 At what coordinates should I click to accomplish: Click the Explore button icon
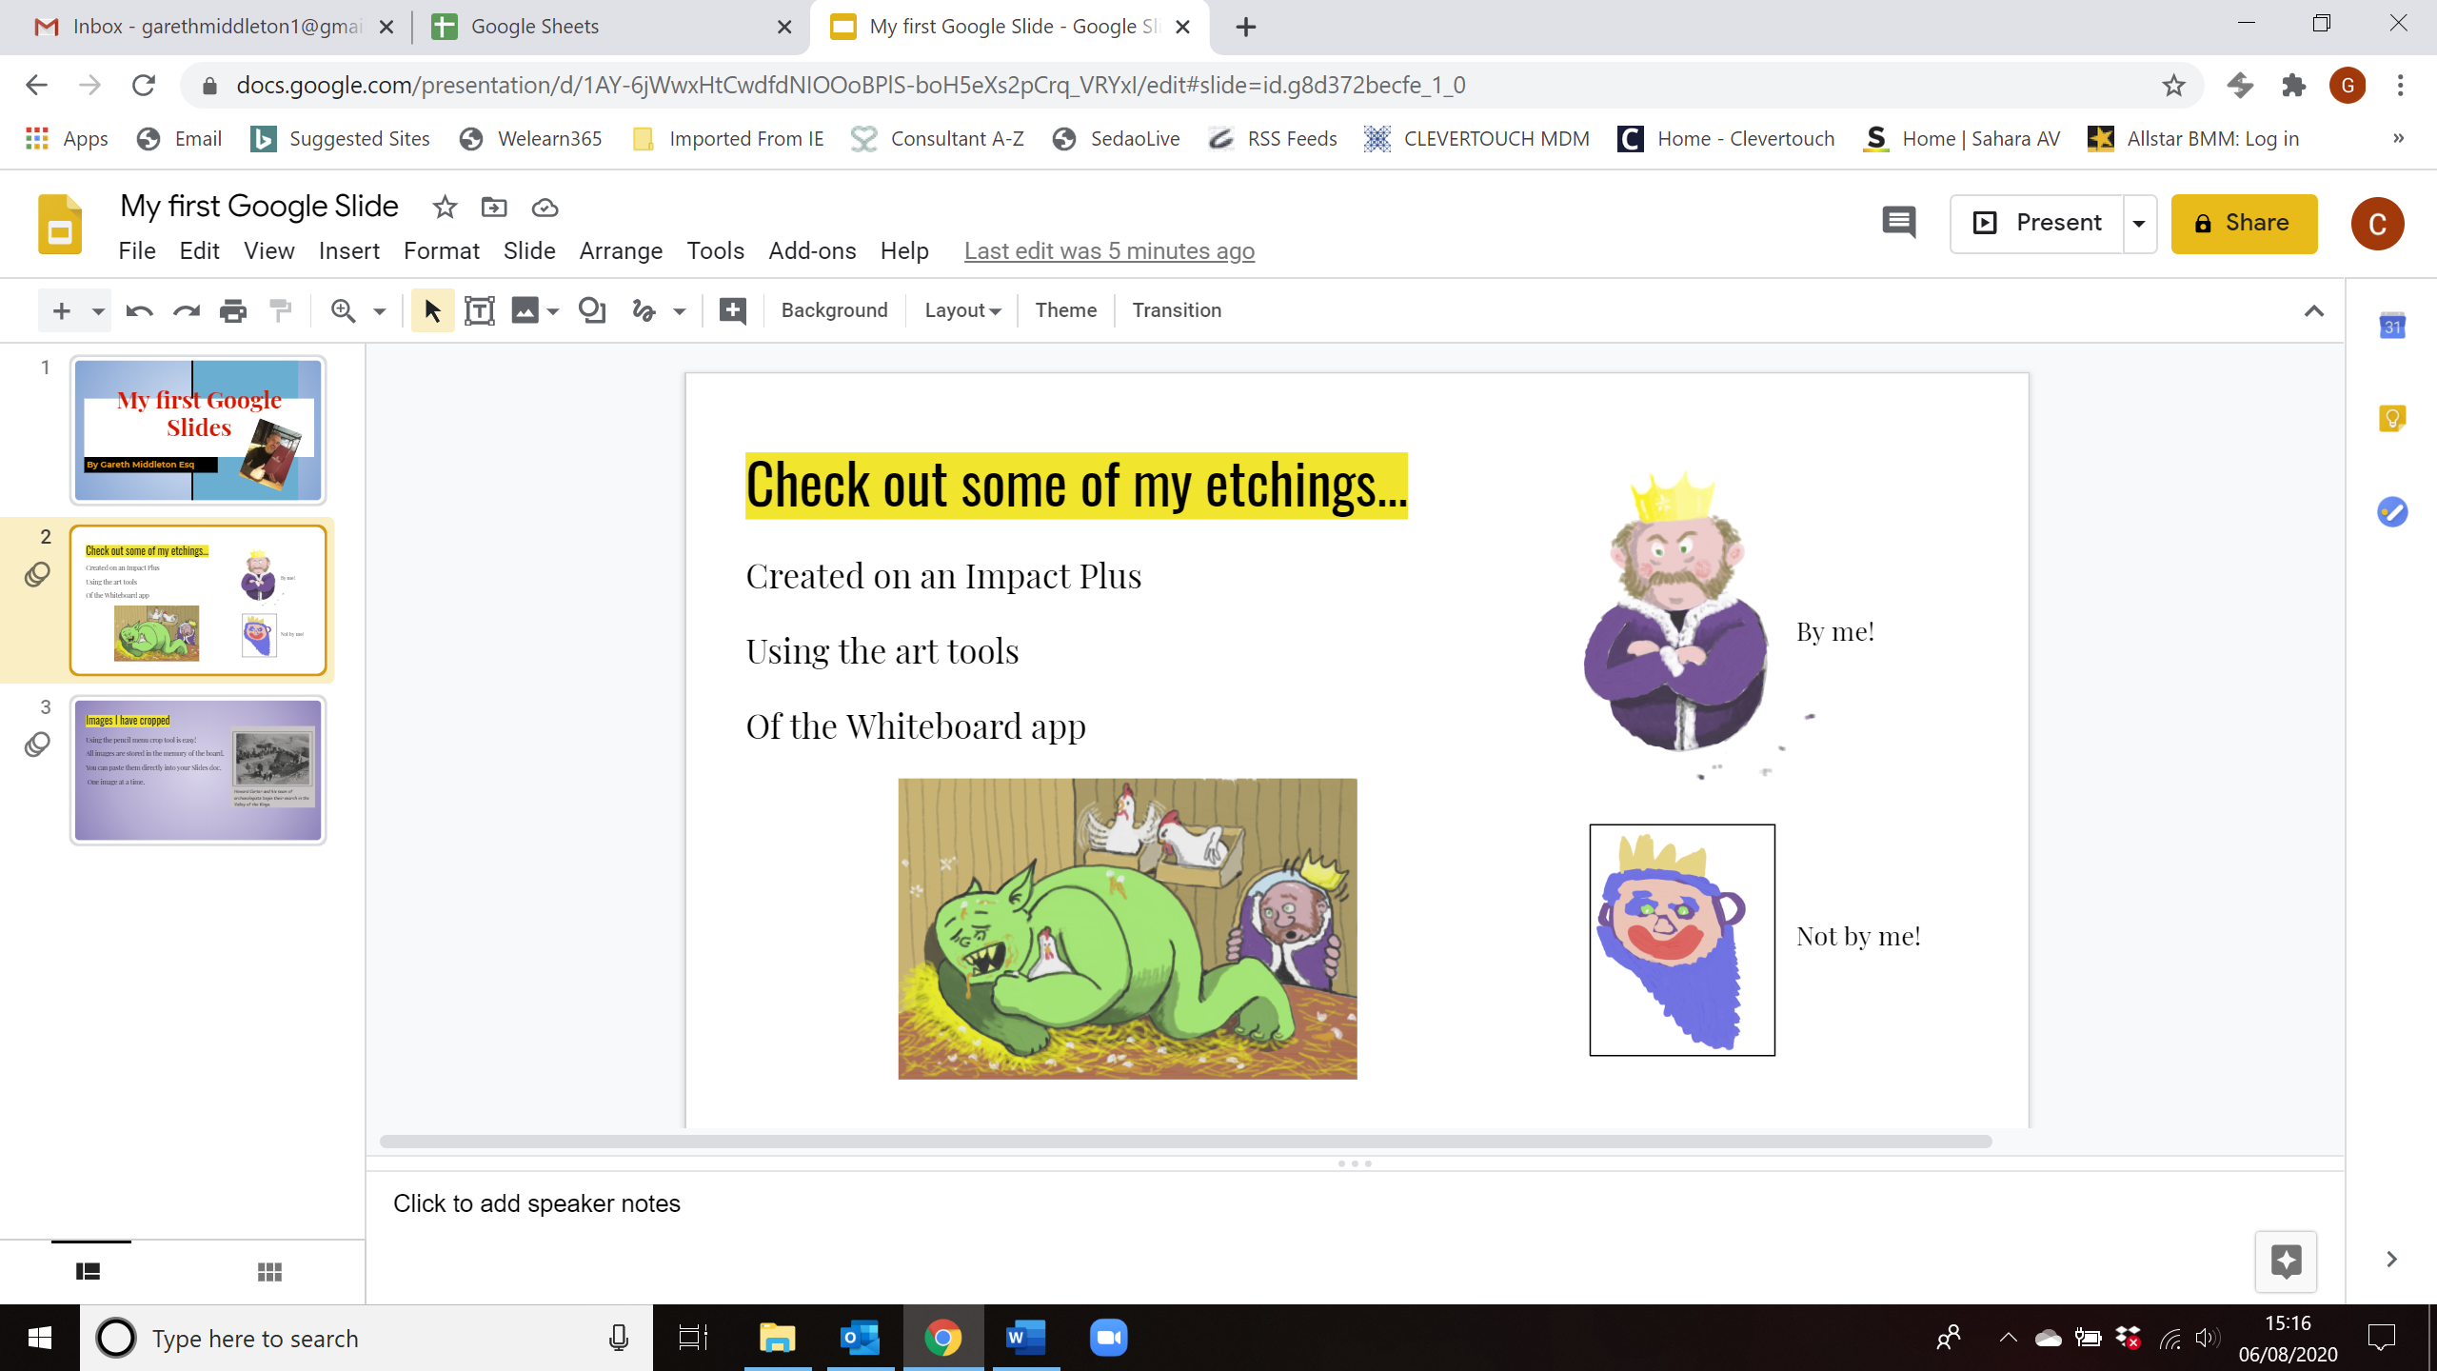point(2286,1261)
